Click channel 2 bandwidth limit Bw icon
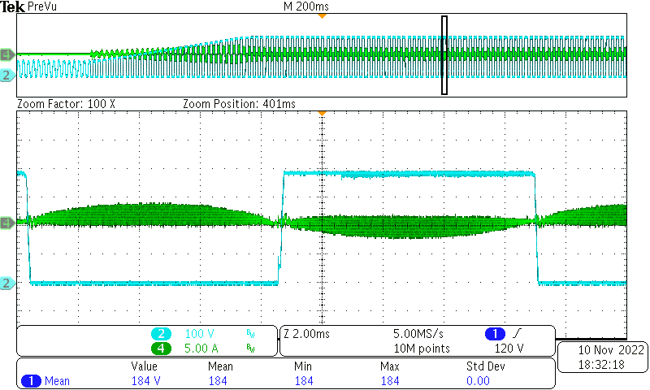650x390 pixels. pos(250,334)
